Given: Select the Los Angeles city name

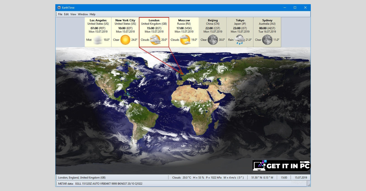Looking at the screenshot, I should pos(98,20).
